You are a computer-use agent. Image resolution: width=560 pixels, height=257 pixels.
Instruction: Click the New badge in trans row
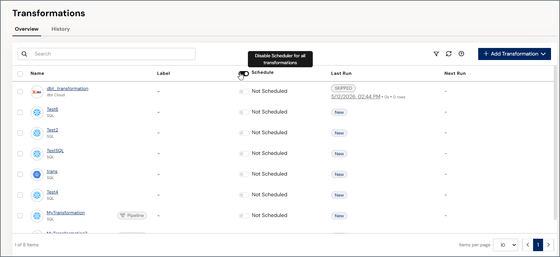click(339, 175)
